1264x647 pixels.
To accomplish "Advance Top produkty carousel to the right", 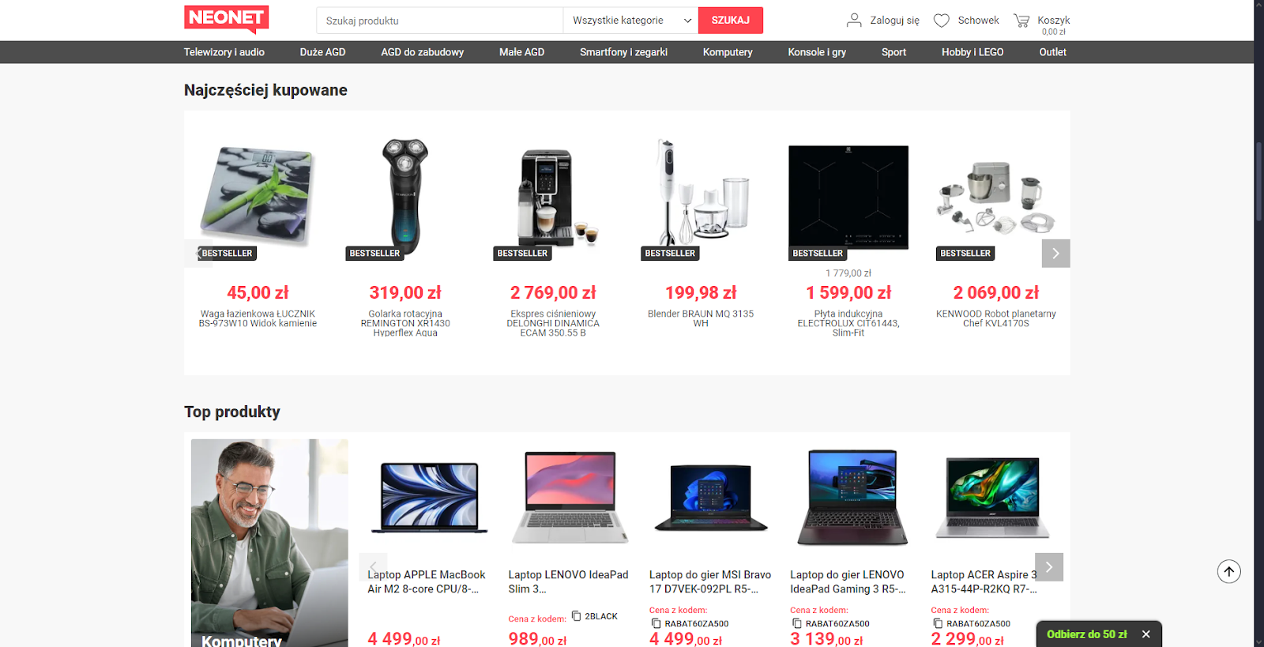I will [1049, 567].
